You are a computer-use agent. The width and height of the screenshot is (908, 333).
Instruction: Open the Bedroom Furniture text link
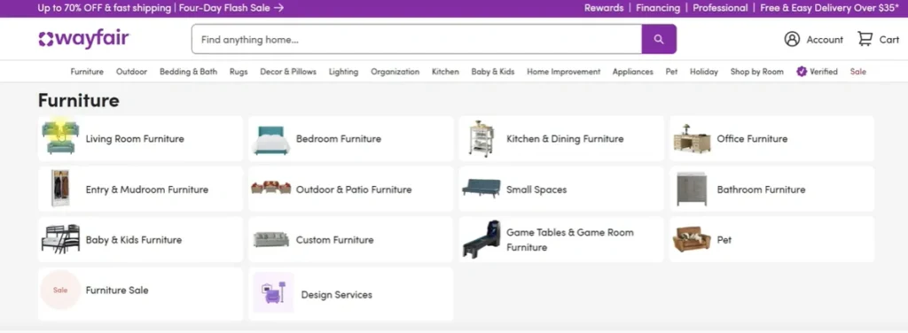pyautogui.click(x=339, y=139)
